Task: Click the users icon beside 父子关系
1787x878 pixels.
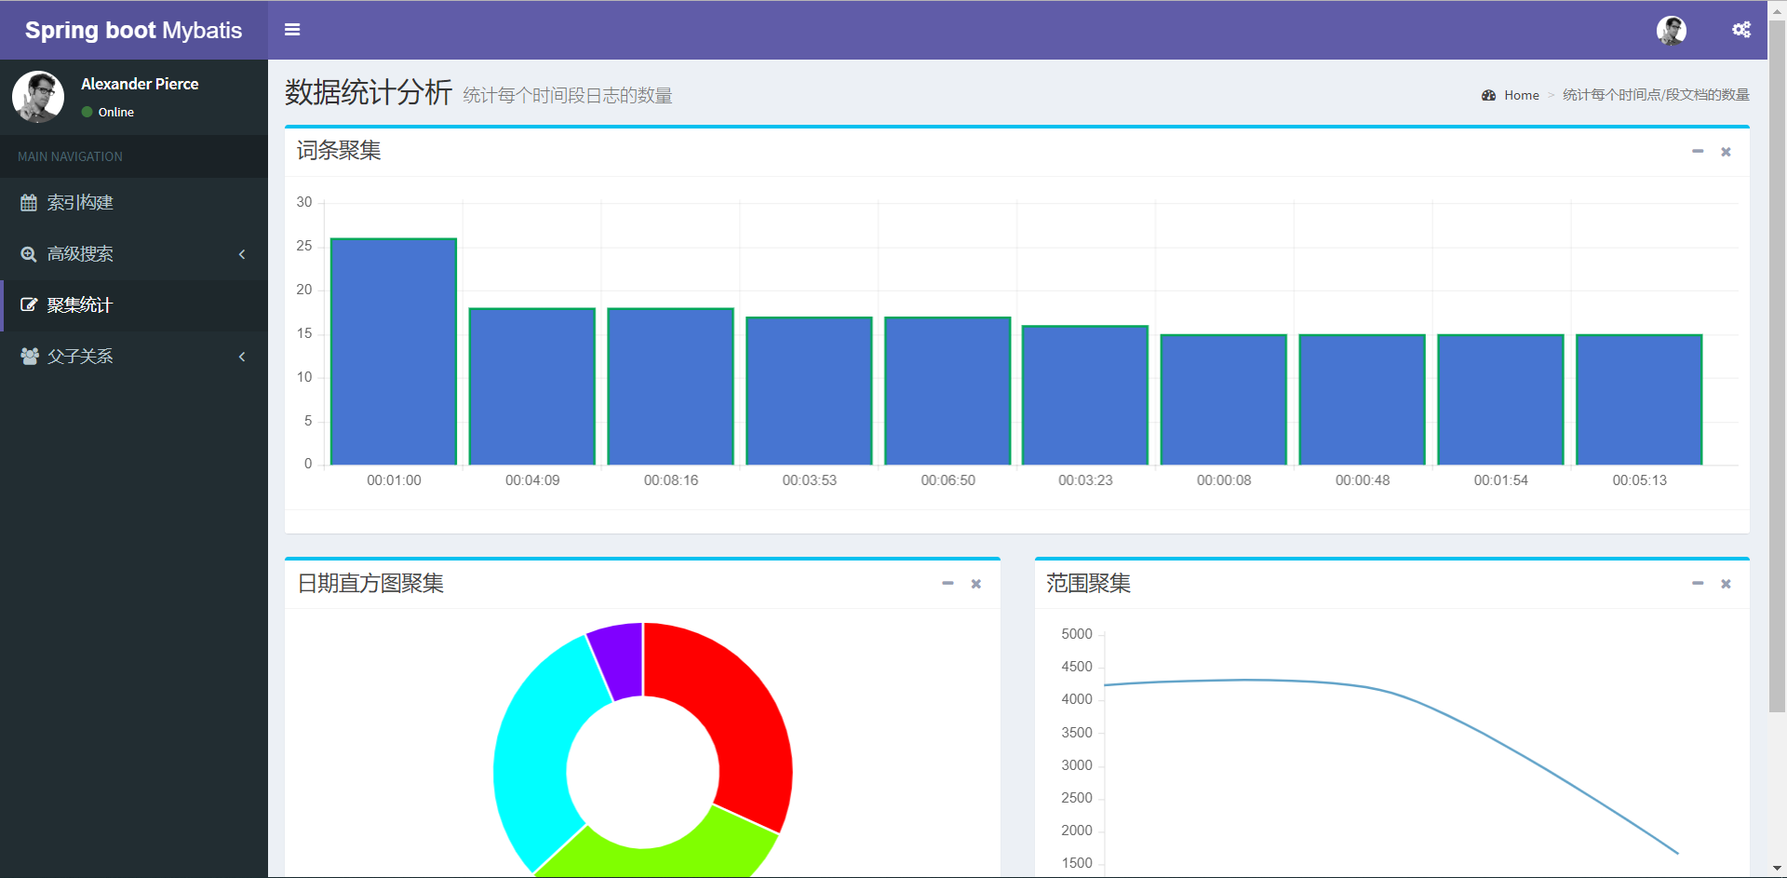Action: [x=30, y=356]
